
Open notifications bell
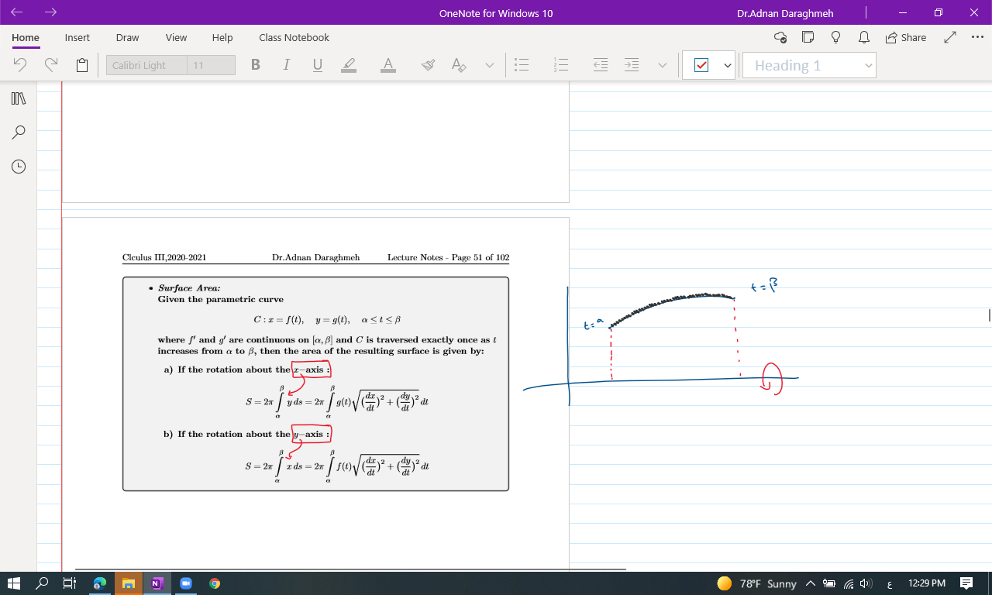(863, 37)
